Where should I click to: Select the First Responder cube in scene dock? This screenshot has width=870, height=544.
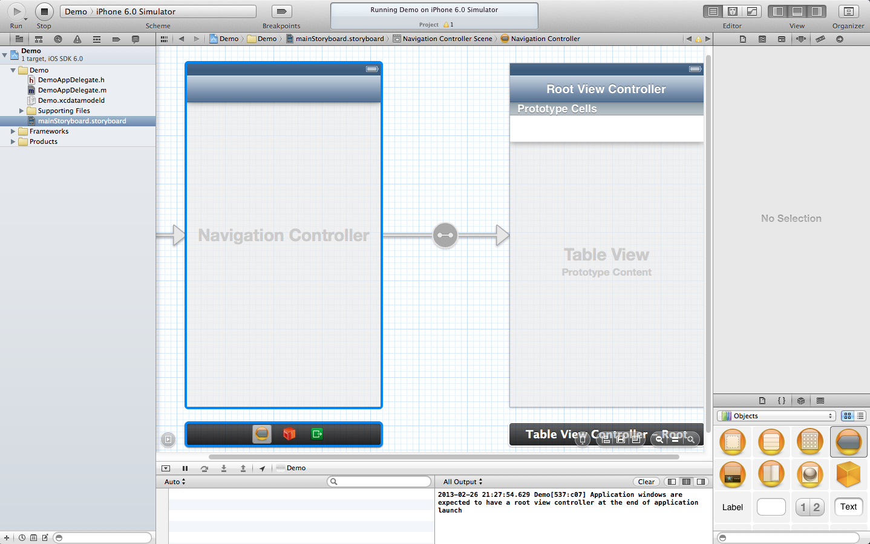289,434
